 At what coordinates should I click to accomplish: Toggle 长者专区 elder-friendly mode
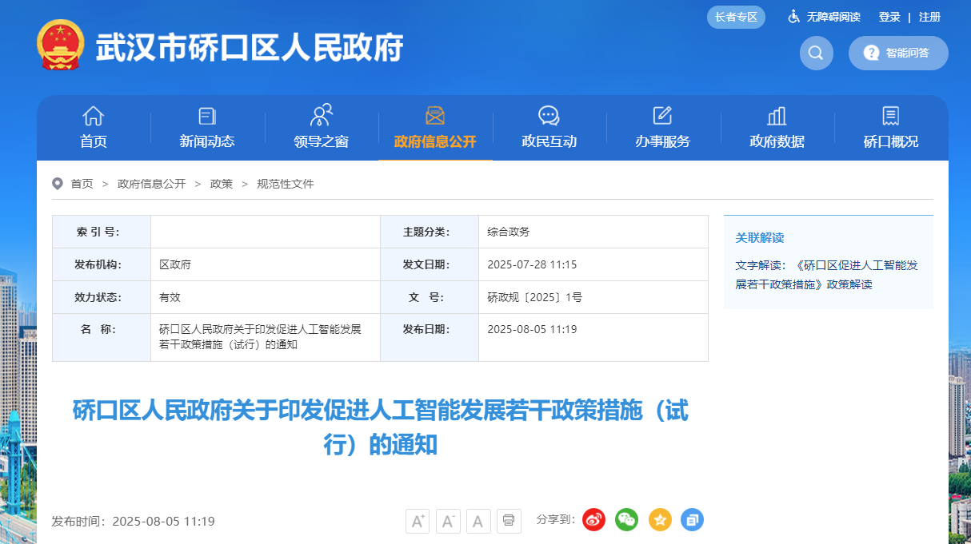(736, 17)
